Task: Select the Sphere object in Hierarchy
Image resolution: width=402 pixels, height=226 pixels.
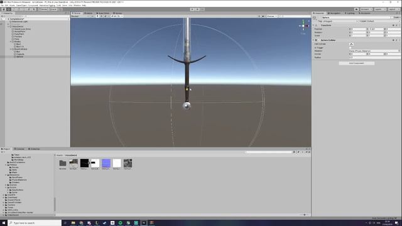Action: point(19,56)
